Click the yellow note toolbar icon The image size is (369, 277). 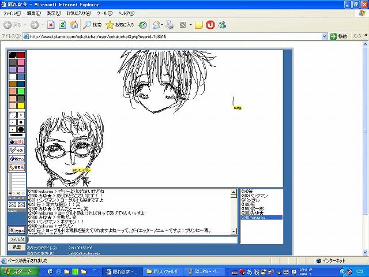(199, 25)
